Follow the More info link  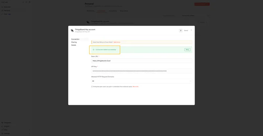(135, 87)
